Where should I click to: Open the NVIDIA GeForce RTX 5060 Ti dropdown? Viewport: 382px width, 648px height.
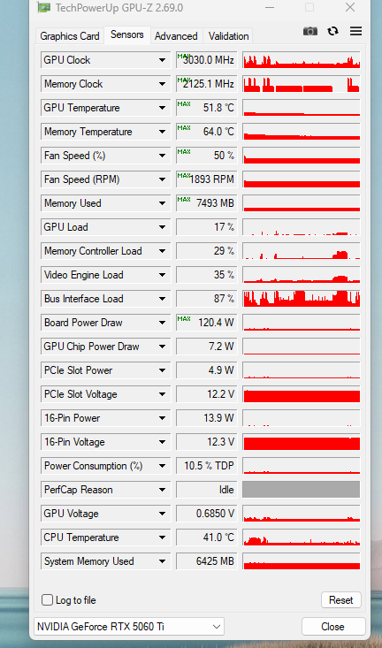[129, 627]
